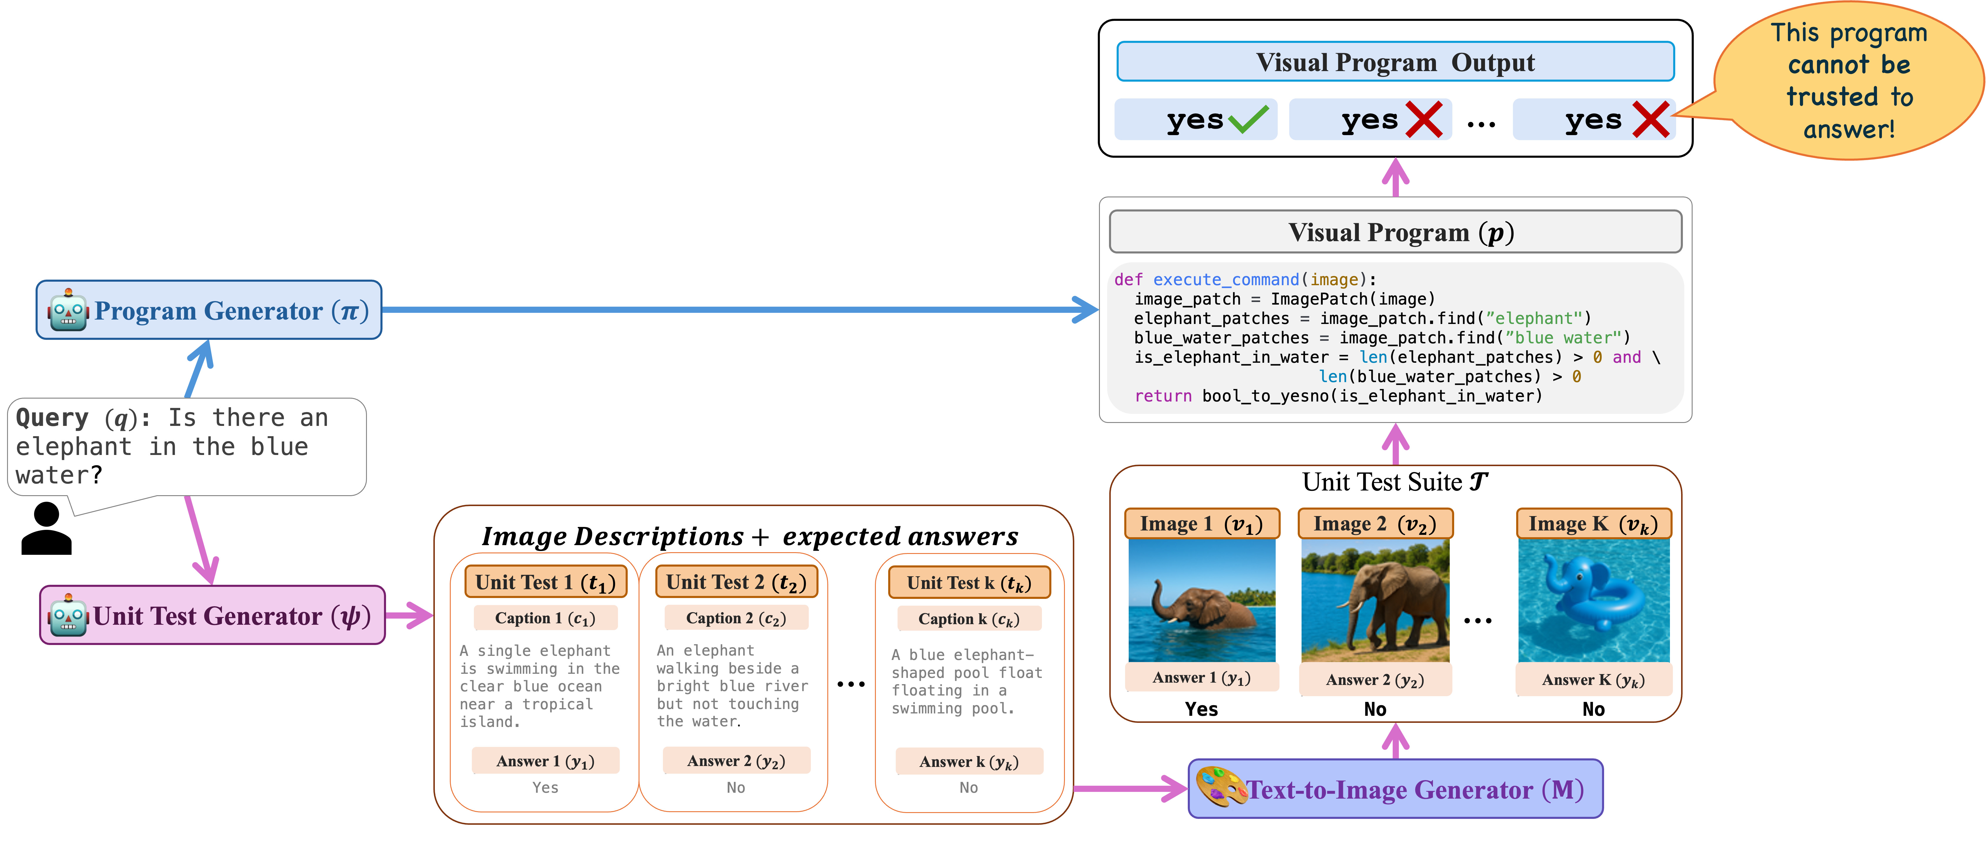Click Answer 2 (y2) label under Image 2

click(x=1375, y=680)
